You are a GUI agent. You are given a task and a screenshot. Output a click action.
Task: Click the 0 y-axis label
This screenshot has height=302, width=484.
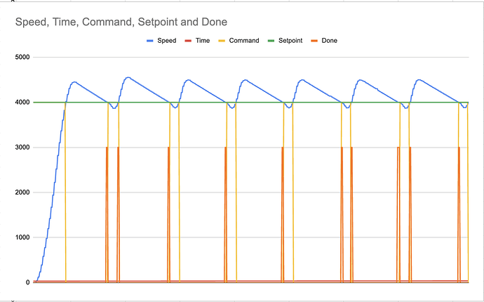pyautogui.click(x=28, y=282)
